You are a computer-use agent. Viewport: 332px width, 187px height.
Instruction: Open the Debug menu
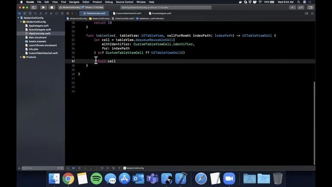click(109, 2)
